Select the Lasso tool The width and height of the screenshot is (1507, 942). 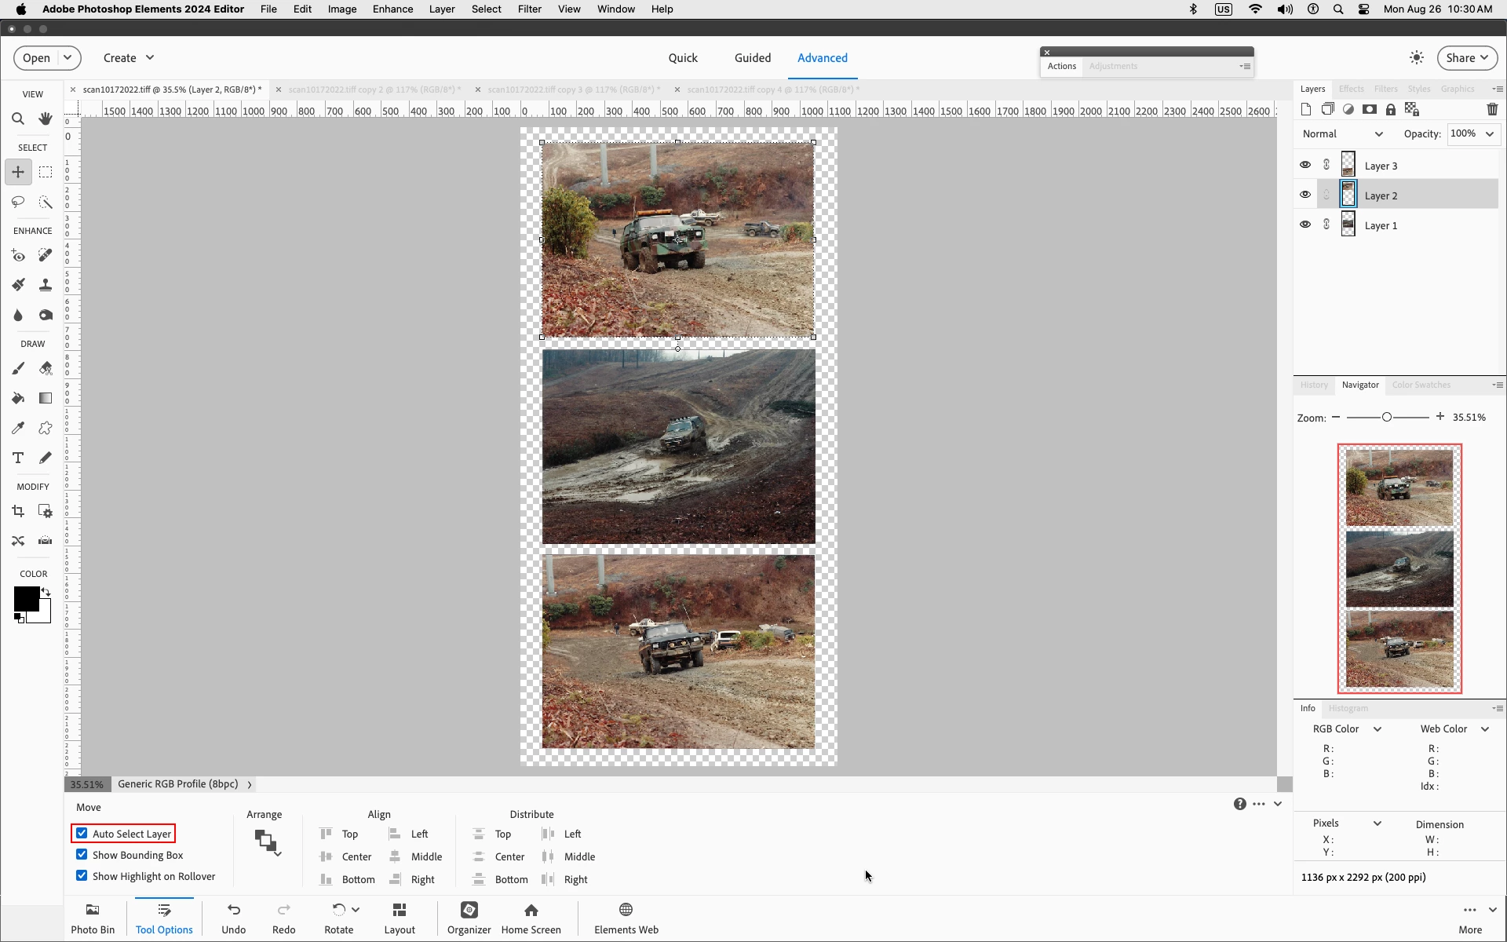18,202
